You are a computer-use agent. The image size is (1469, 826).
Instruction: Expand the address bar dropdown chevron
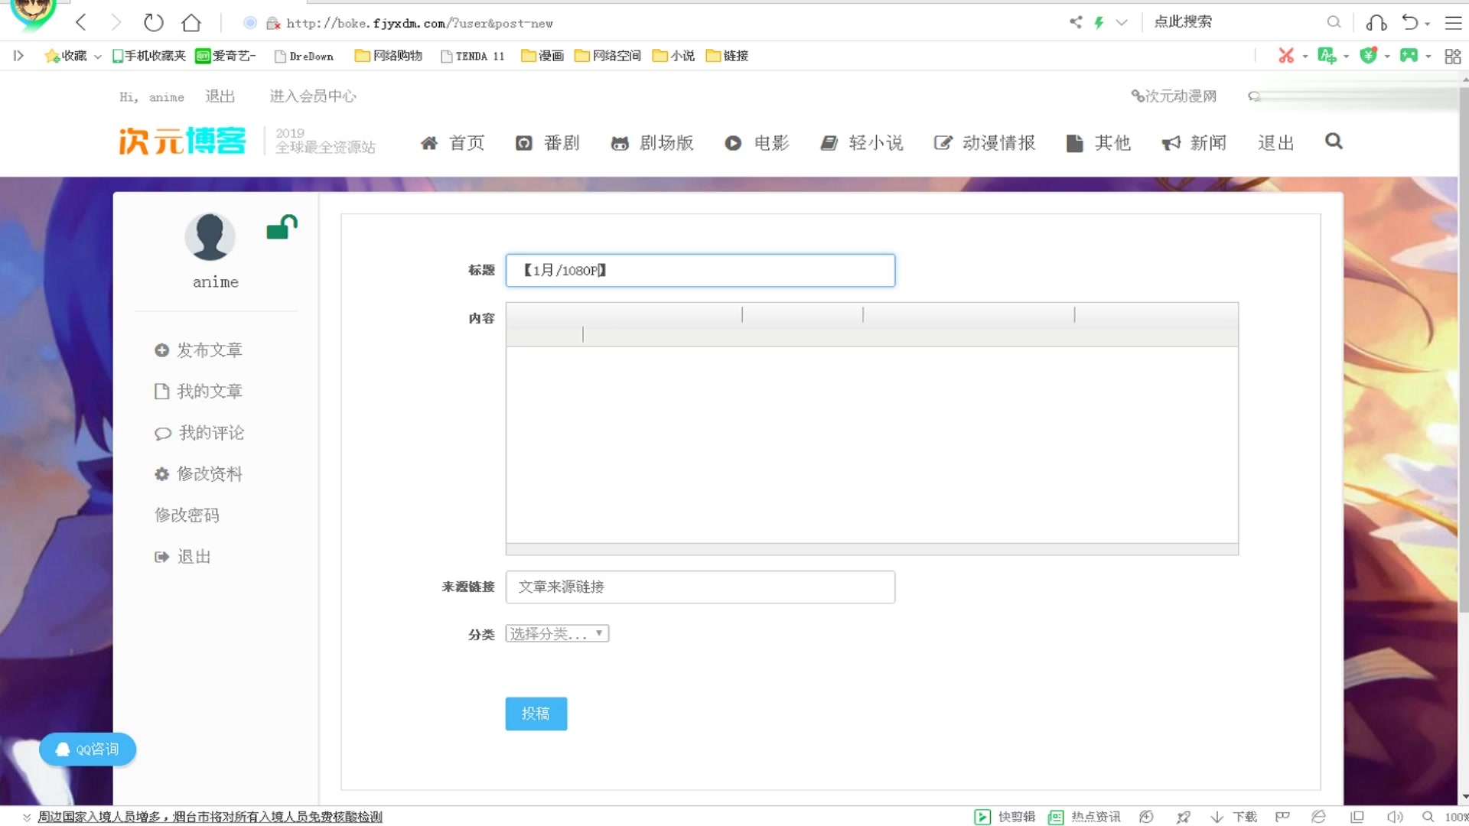pos(1122,23)
